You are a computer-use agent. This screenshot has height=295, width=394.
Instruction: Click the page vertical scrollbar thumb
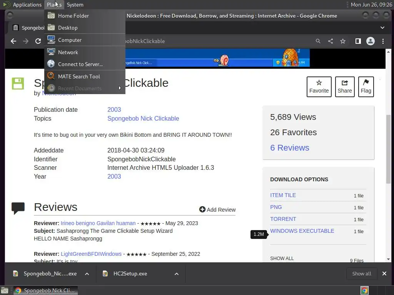coord(389,149)
